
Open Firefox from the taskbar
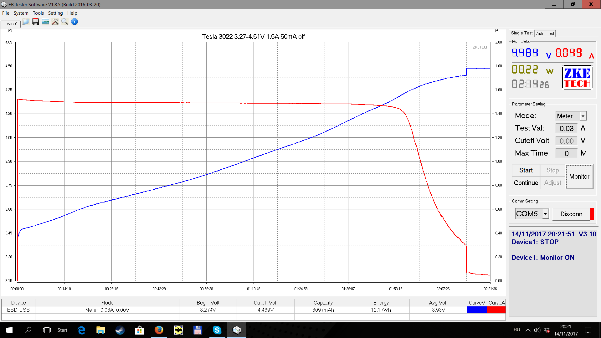[159, 330]
